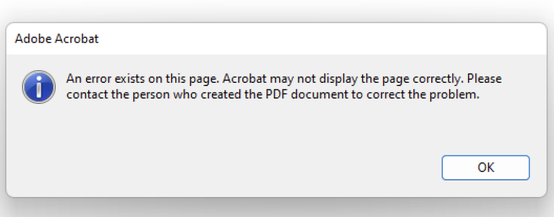Click the word "Please" at the line end

click(484, 79)
